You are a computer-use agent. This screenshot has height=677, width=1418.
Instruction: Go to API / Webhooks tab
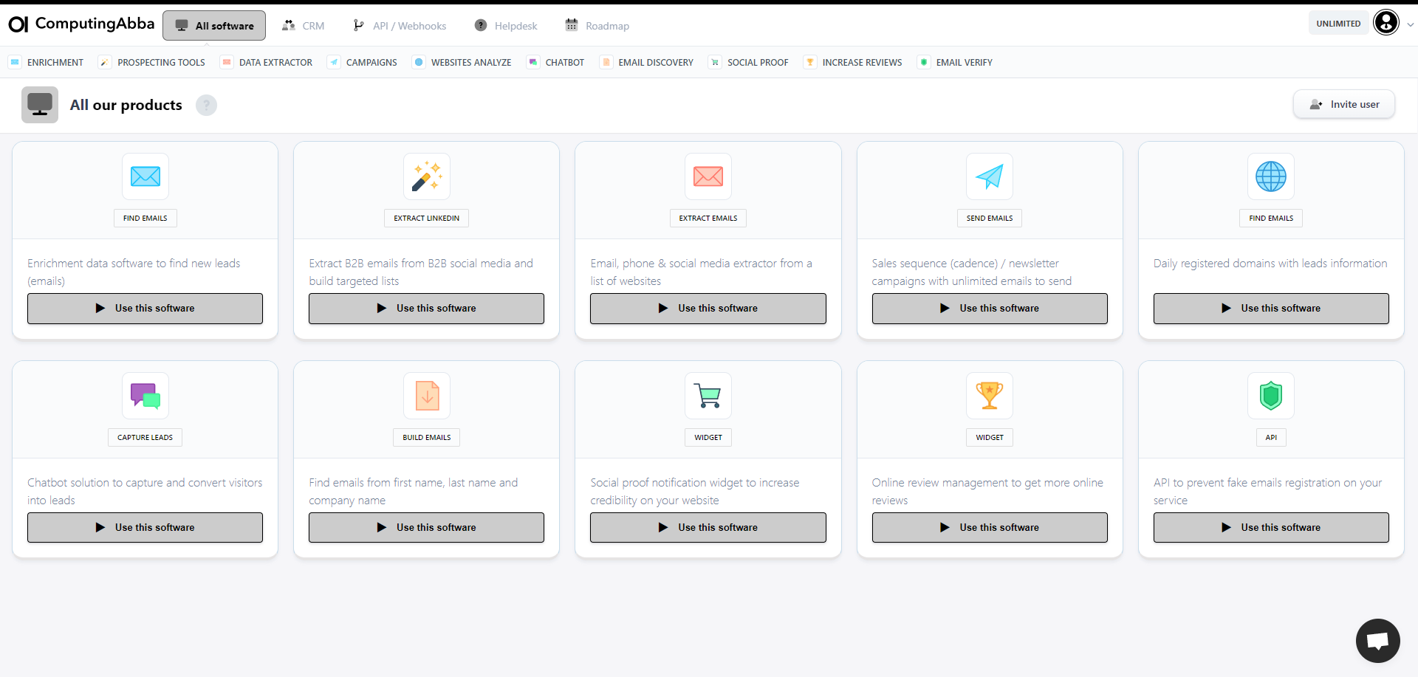(400, 26)
